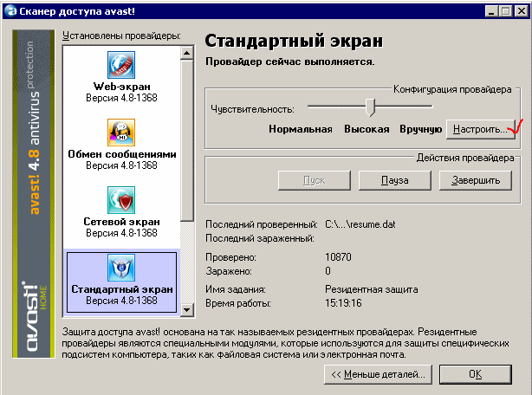Click the disabled maximize window button
532x395 pixels.
[505, 11]
